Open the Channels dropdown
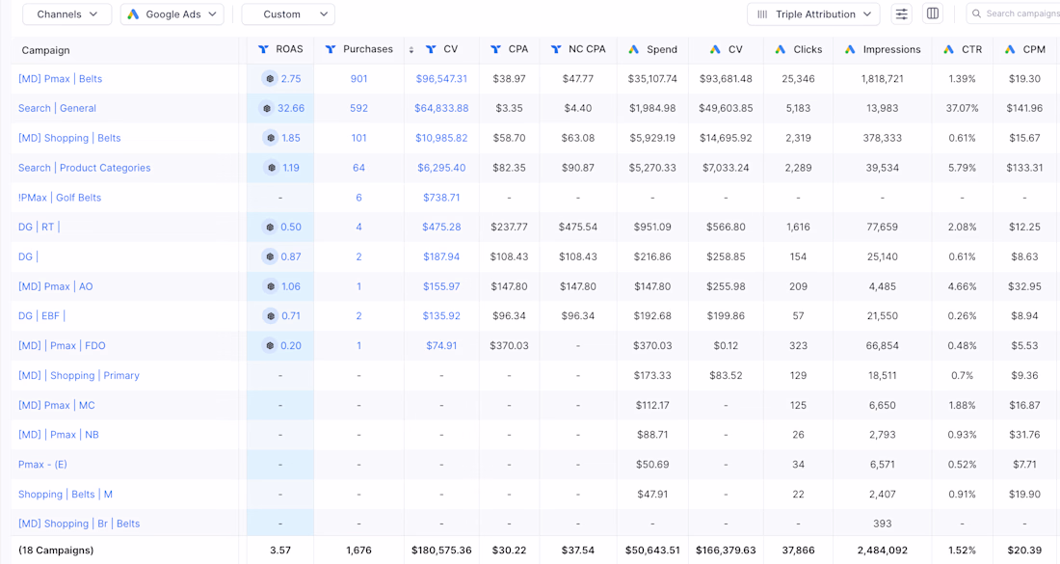 coord(66,14)
